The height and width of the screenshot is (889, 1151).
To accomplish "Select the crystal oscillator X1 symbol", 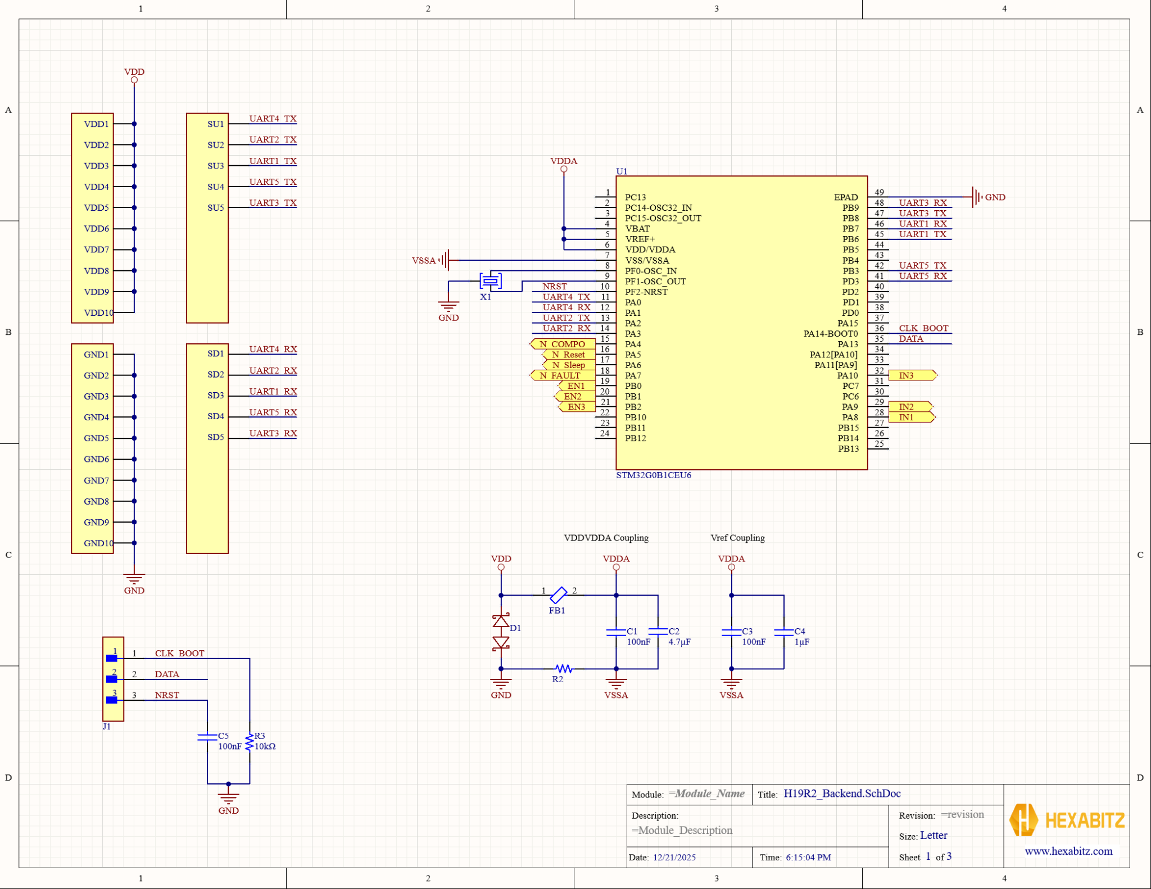I will (x=490, y=280).
